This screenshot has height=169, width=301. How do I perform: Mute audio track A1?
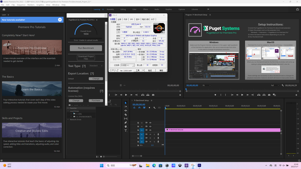coord(150,134)
